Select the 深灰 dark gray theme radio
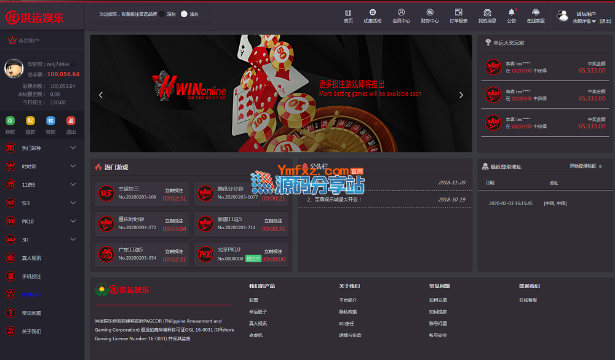 pos(162,14)
